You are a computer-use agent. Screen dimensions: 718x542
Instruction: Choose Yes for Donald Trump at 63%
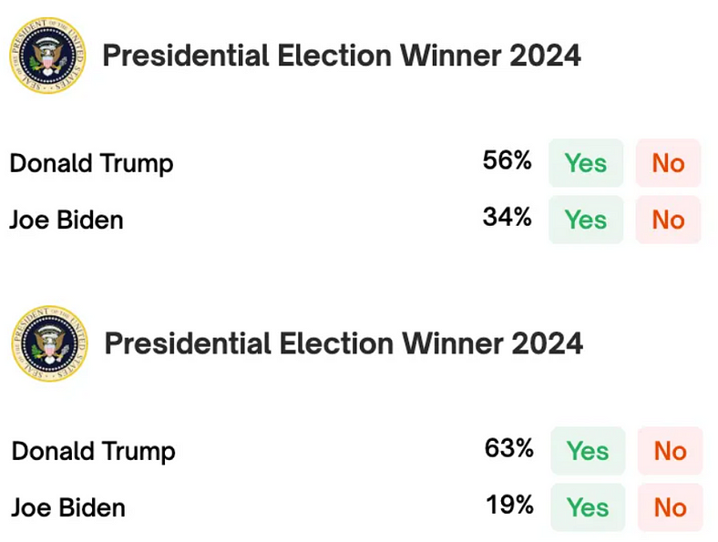[588, 451]
